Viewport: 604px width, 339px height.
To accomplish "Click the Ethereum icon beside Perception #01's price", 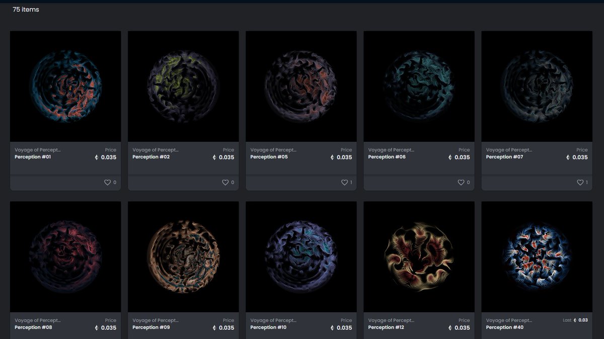I will (97, 157).
